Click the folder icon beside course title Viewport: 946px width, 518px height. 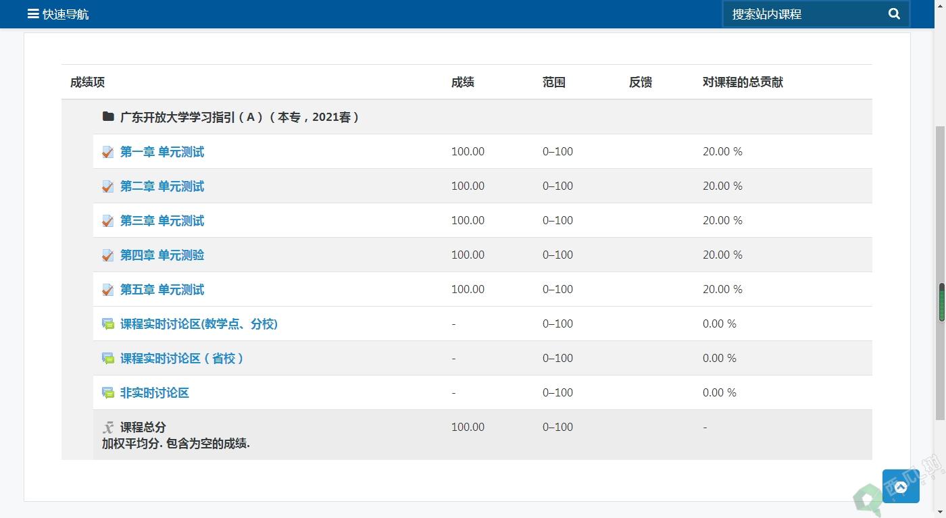[x=108, y=117]
